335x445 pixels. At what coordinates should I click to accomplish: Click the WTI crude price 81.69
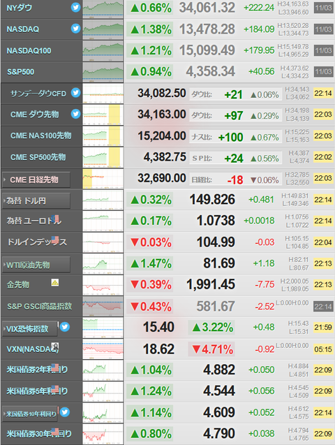coord(219,263)
